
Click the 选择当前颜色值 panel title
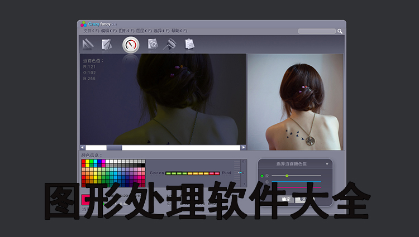coord(291,164)
